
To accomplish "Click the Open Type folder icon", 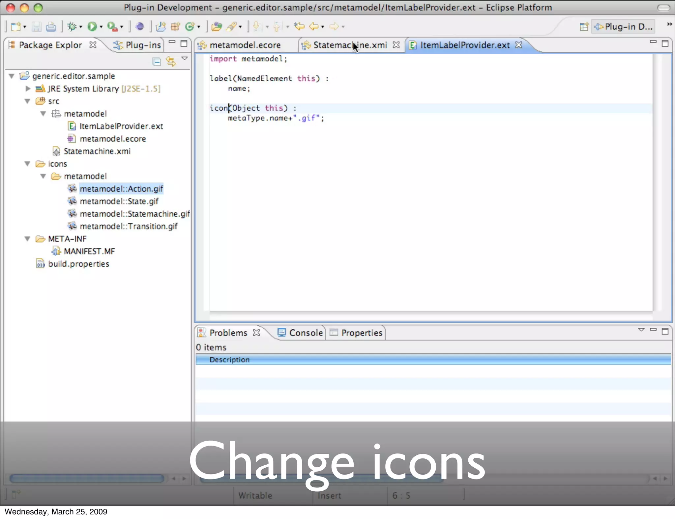I will (x=216, y=26).
